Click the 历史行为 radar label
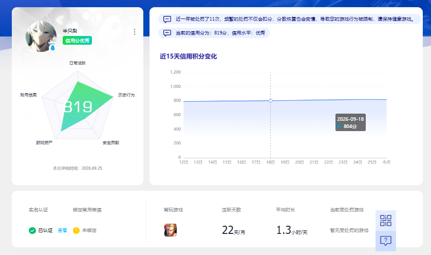431x255 pixels. (x=126, y=95)
